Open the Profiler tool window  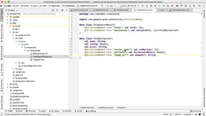point(67,111)
